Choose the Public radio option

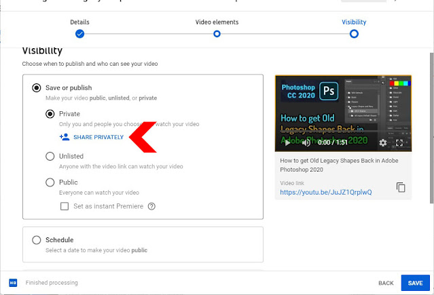click(x=50, y=182)
